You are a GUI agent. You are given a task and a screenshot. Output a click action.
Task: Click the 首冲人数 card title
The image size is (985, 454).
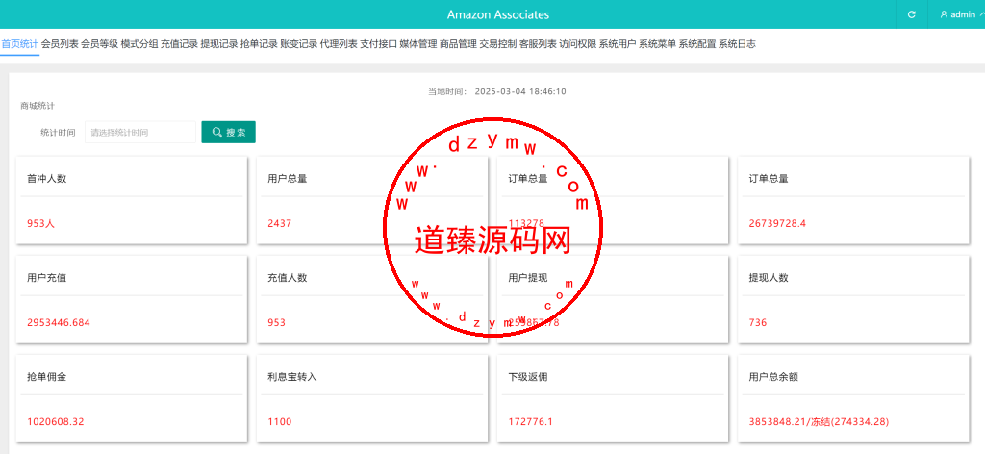[x=46, y=178]
